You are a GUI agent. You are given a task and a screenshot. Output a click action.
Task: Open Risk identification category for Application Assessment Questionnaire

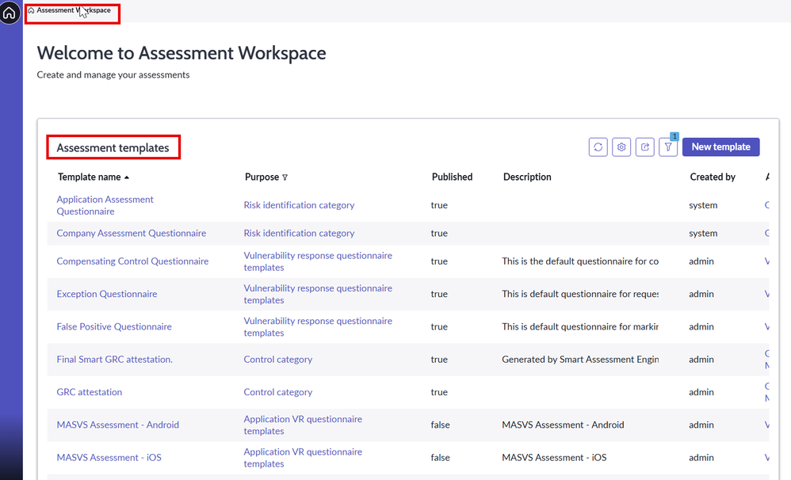coord(299,204)
